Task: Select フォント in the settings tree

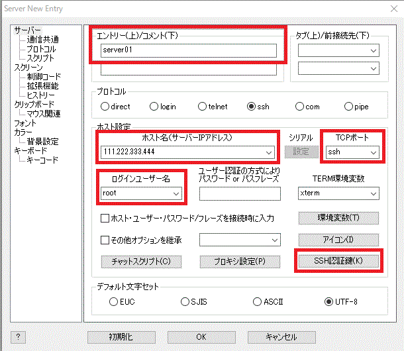Action: coord(25,123)
